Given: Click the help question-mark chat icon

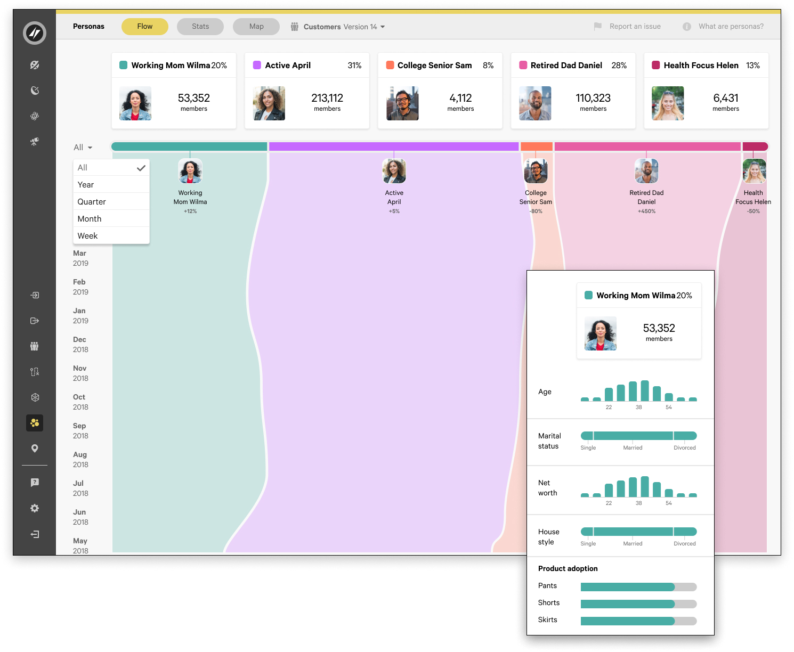Looking at the screenshot, I should coord(35,483).
